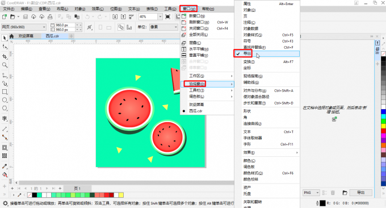
Task: Select the Transparency checkerboard tool
Action: tap(5, 156)
